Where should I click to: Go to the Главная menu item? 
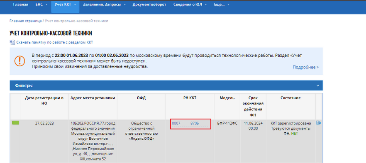[21, 5]
